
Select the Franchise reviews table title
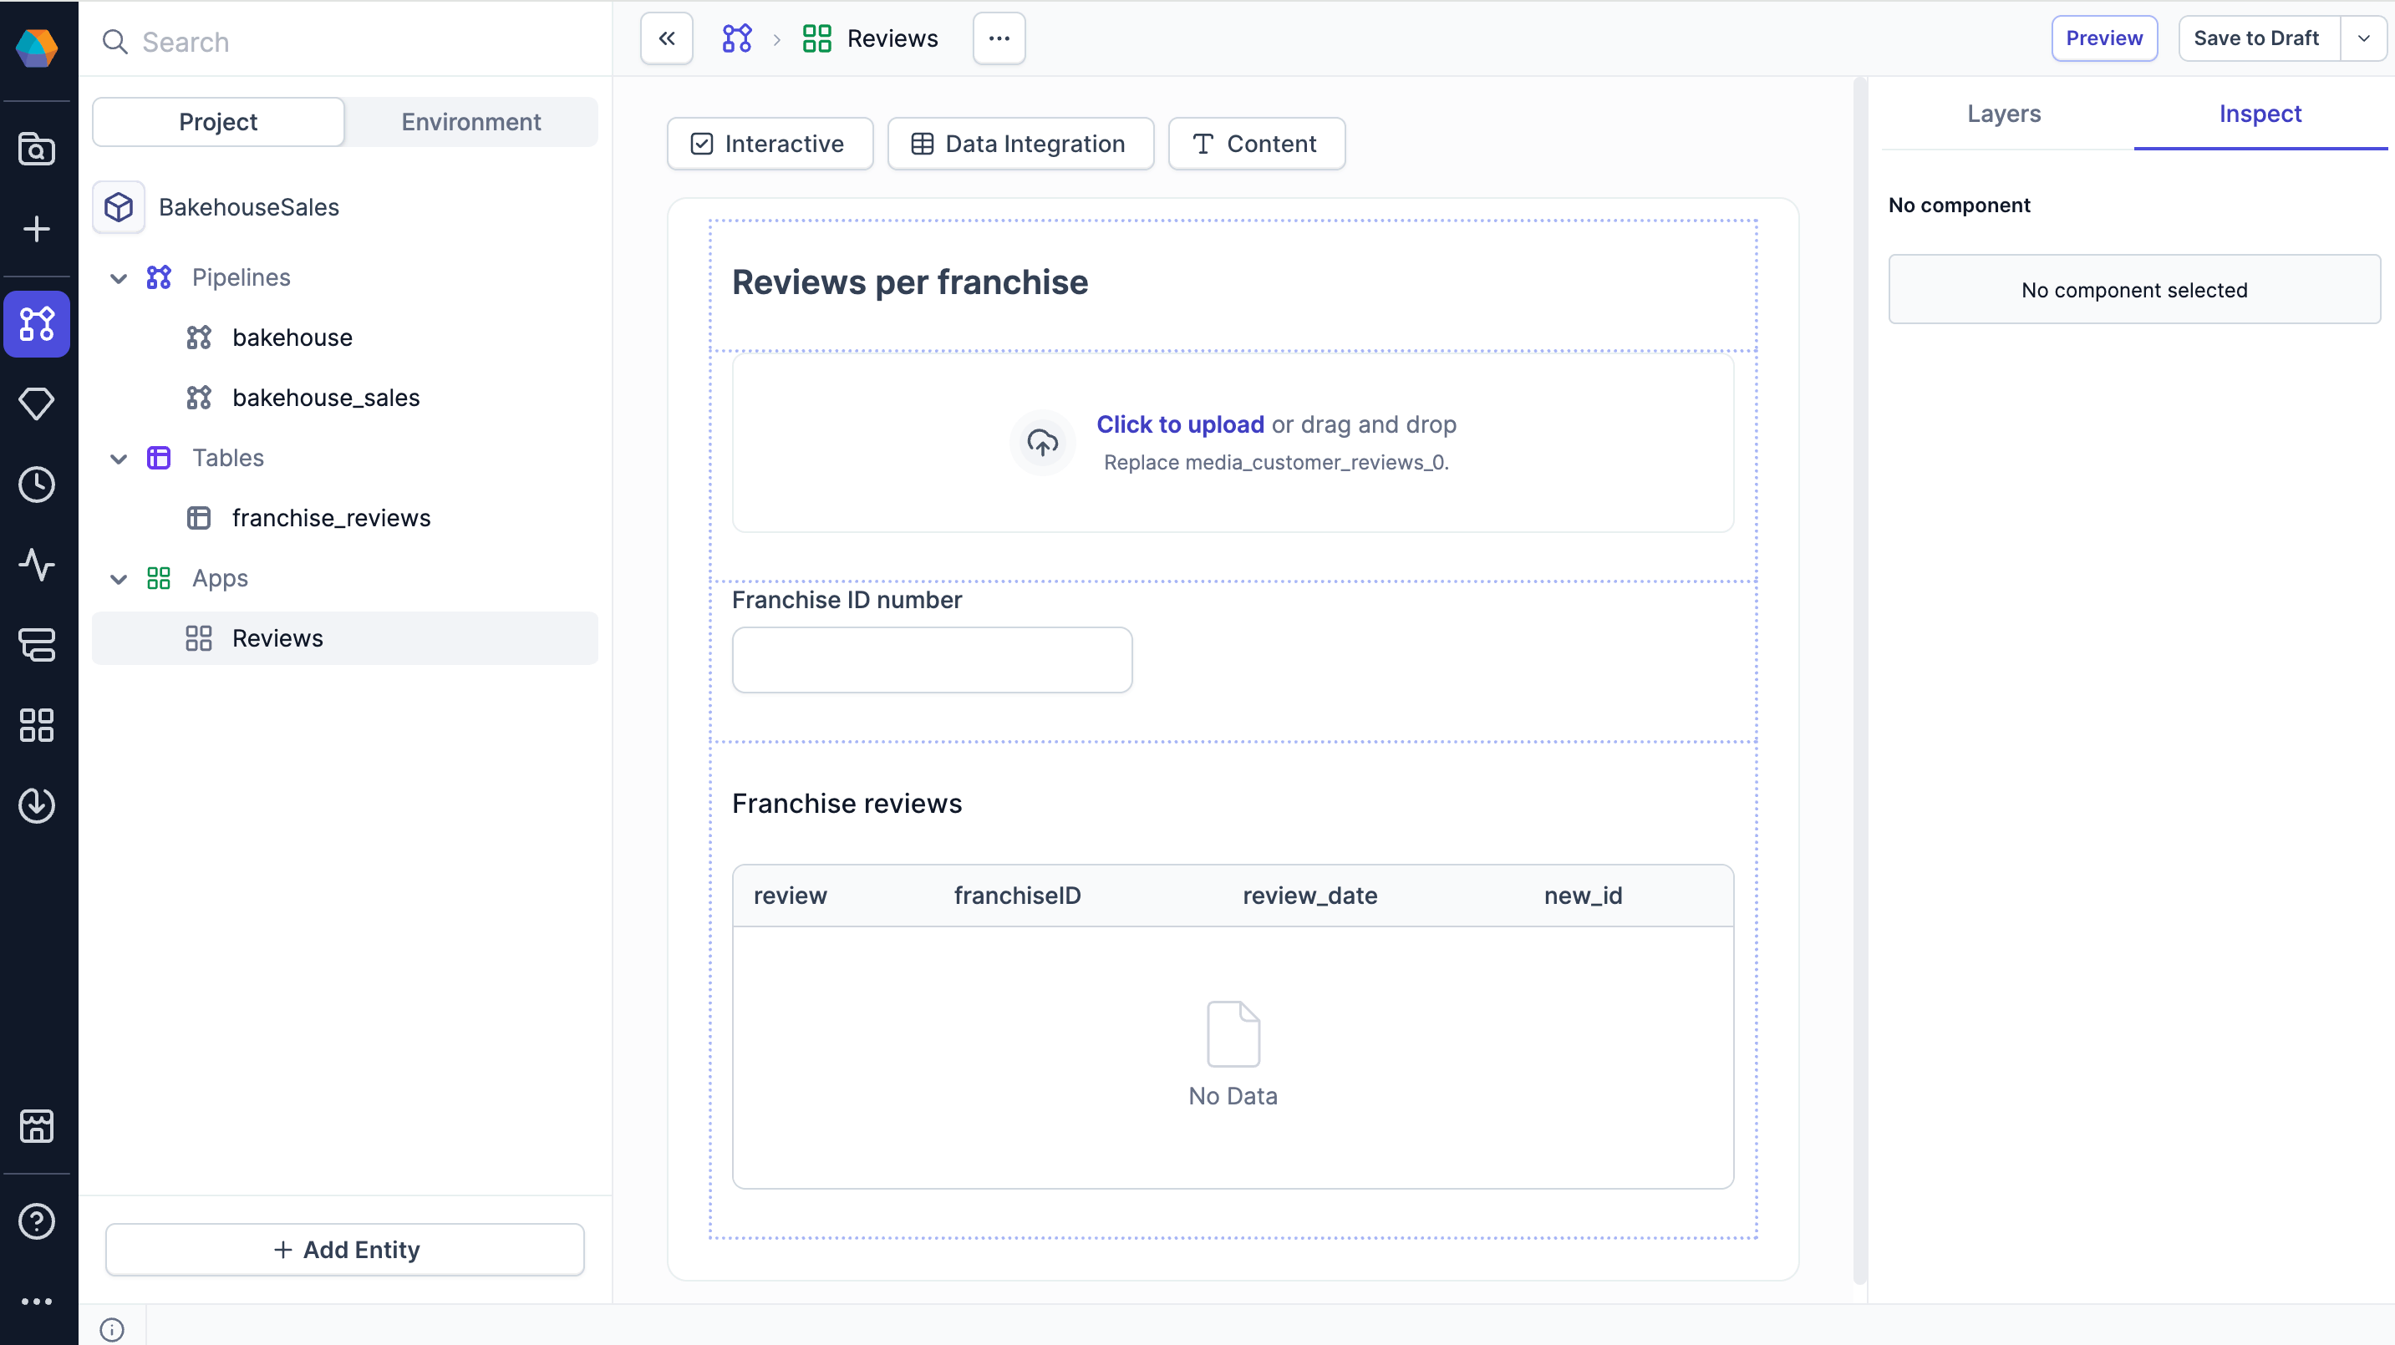coord(847,804)
